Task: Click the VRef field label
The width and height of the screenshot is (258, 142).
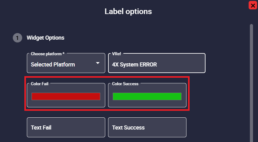Action: (x=117, y=54)
